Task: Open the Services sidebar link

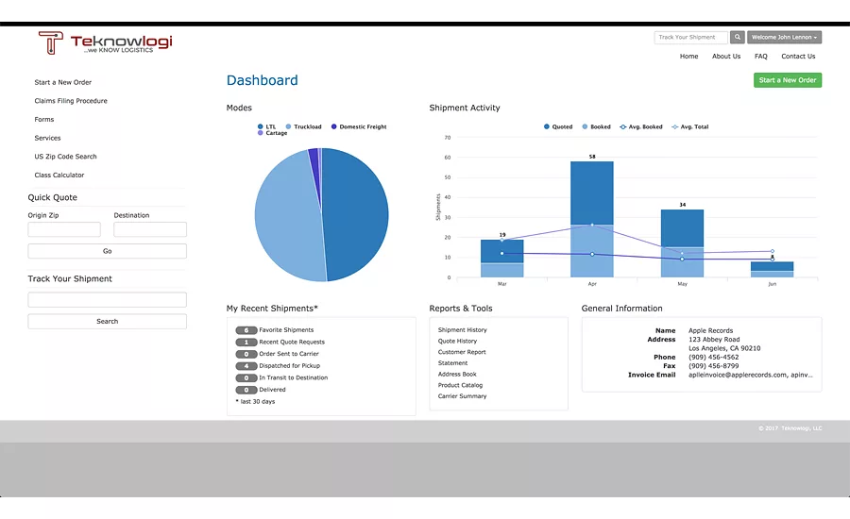Action: click(48, 138)
